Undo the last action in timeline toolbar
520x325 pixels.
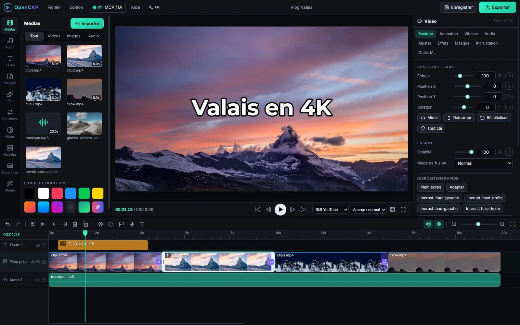point(8,224)
